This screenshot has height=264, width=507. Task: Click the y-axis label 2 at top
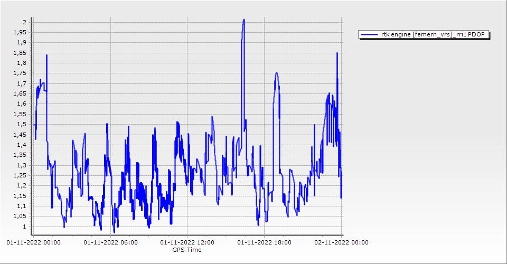[24, 22]
